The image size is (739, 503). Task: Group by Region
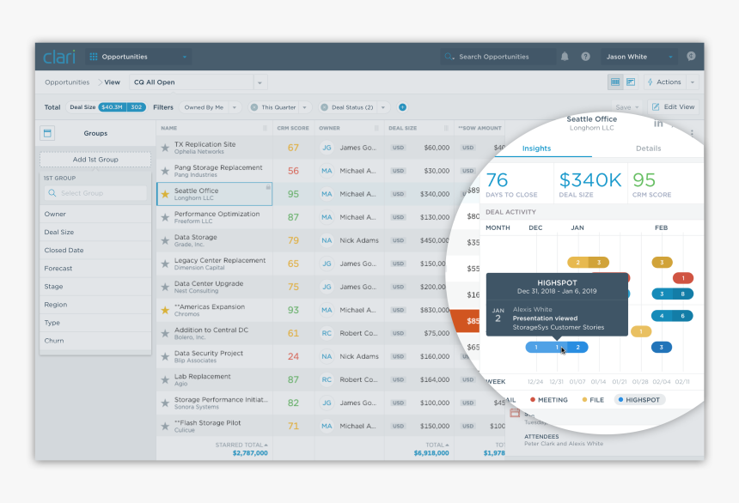(x=95, y=304)
